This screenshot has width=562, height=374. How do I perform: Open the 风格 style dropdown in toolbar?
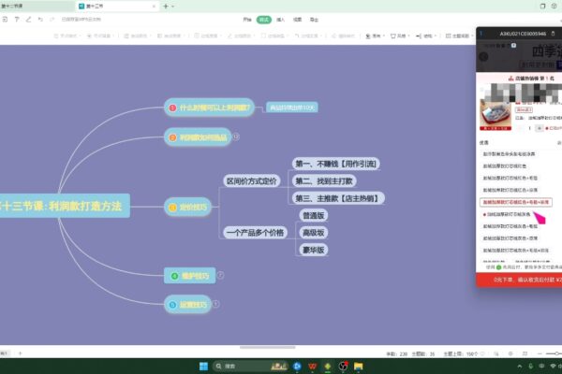[x=400, y=36]
